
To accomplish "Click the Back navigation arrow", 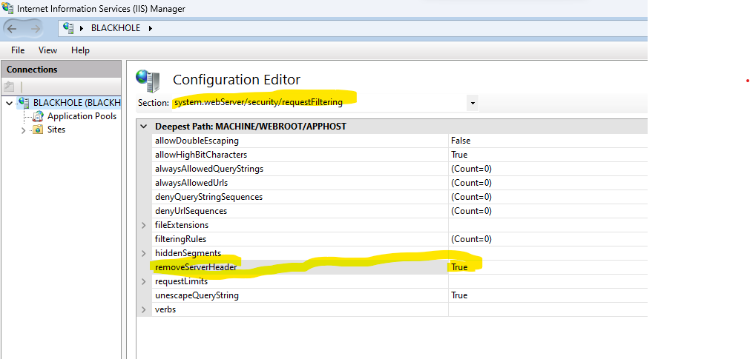I will coord(12,29).
